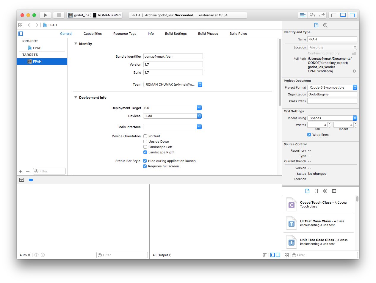376x283 pixels.
Task: Hide the debug area
Action: tap(343, 15)
